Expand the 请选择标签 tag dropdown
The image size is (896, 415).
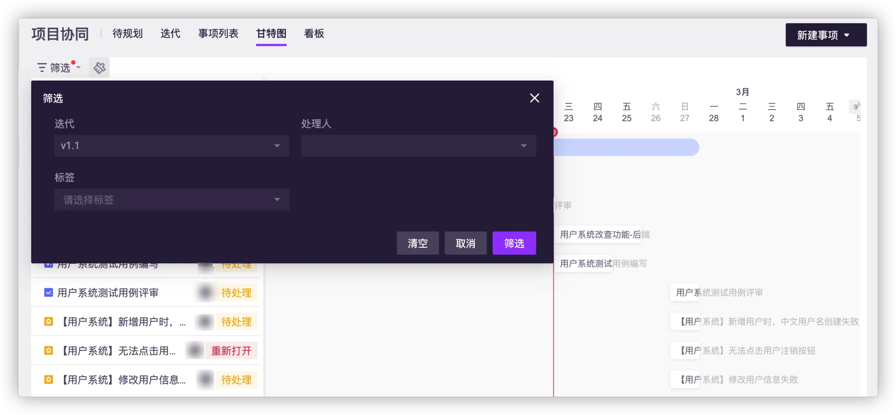171,200
